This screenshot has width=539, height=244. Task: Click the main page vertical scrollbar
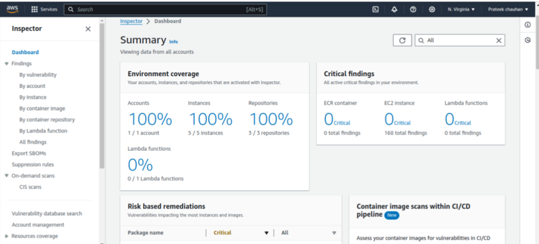(537, 41)
